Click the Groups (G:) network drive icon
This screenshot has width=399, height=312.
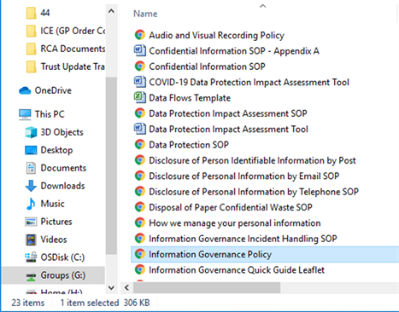coord(31,275)
